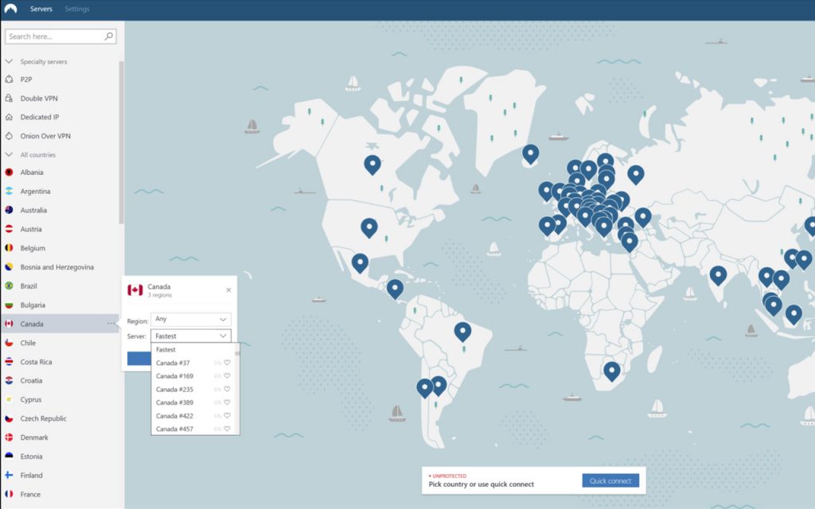
Task: Click the map pin over Canada
Action: (372, 164)
